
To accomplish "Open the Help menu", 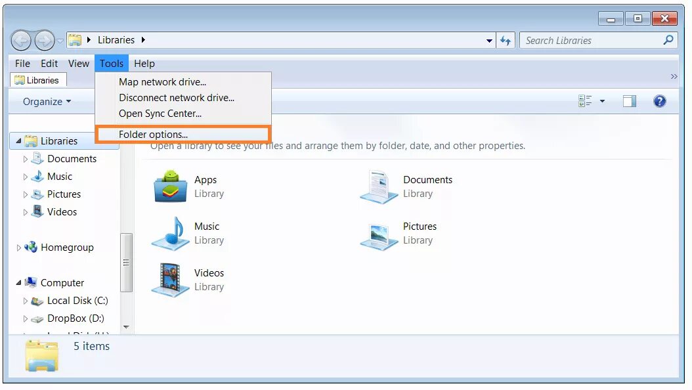I will click(x=144, y=64).
